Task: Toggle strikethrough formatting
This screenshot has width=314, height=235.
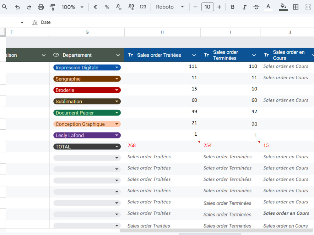Action: coord(256,7)
